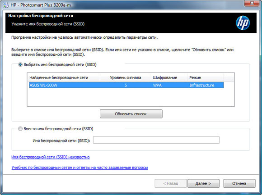
Task: Click the 'Обновить список' button
Action: click(x=131, y=114)
